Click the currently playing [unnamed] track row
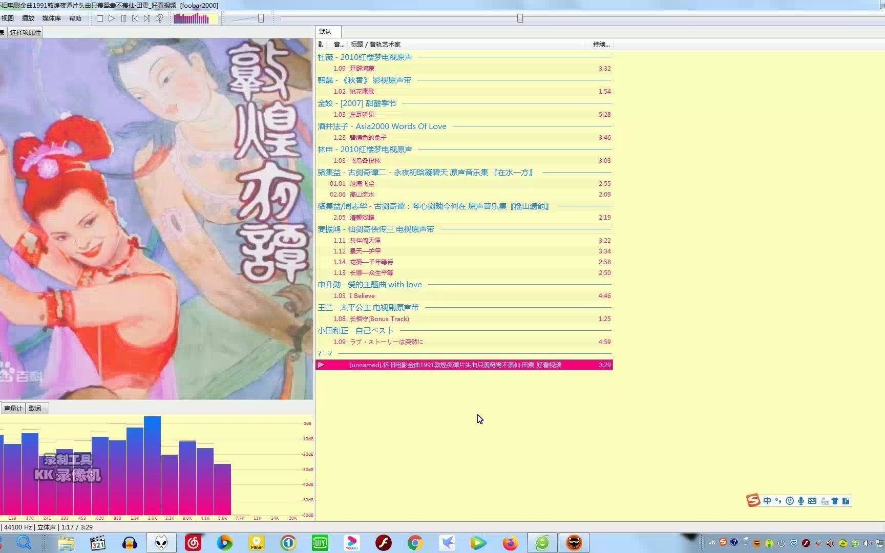Image resolution: width=885 pixels, height=553 pixels. (464, 365)
